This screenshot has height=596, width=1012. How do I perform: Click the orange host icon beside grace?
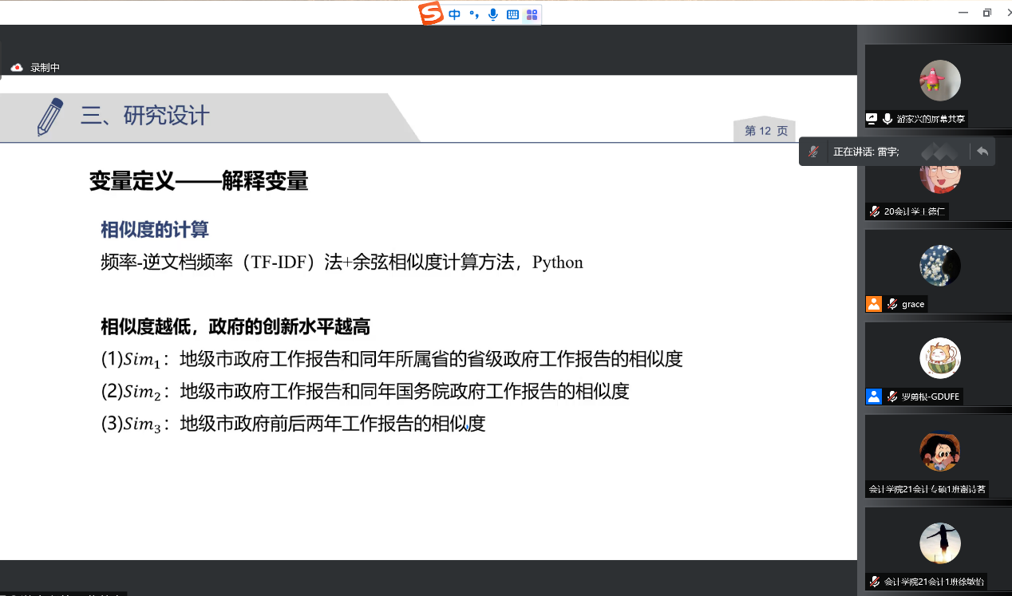coord(874,304)
